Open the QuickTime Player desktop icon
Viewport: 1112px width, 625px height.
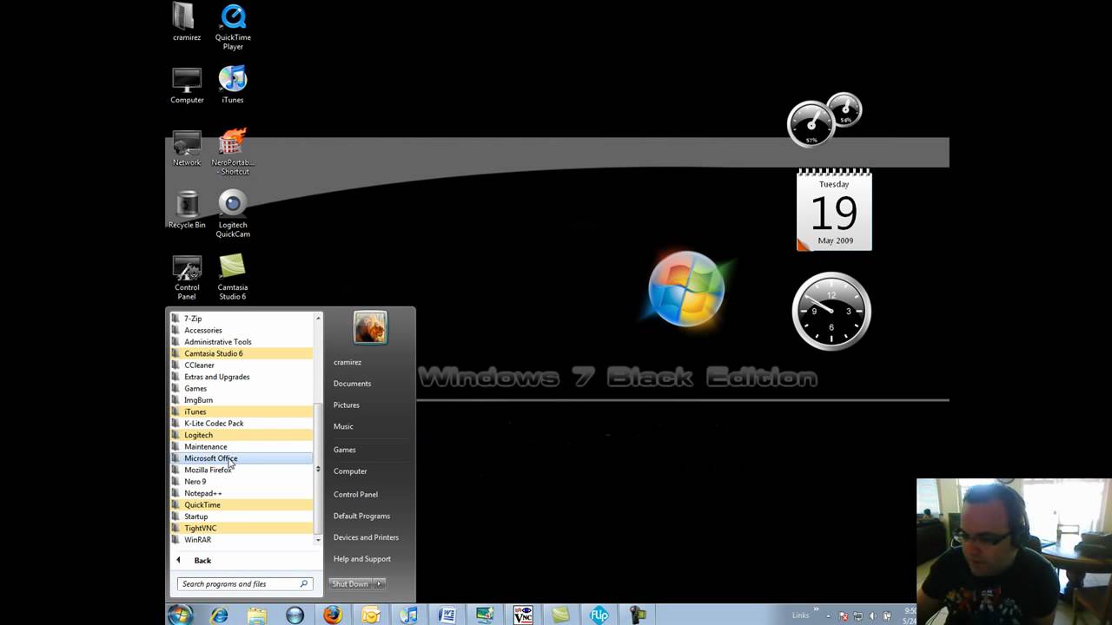coord(233,26)
